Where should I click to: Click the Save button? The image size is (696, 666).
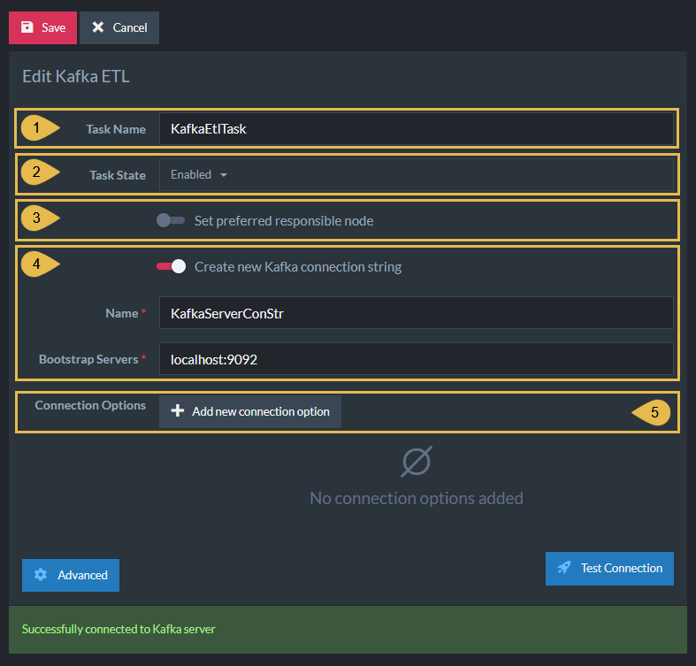[42, 27]
